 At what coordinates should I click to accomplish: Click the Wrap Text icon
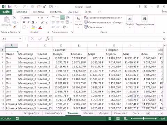coord(67,17)
